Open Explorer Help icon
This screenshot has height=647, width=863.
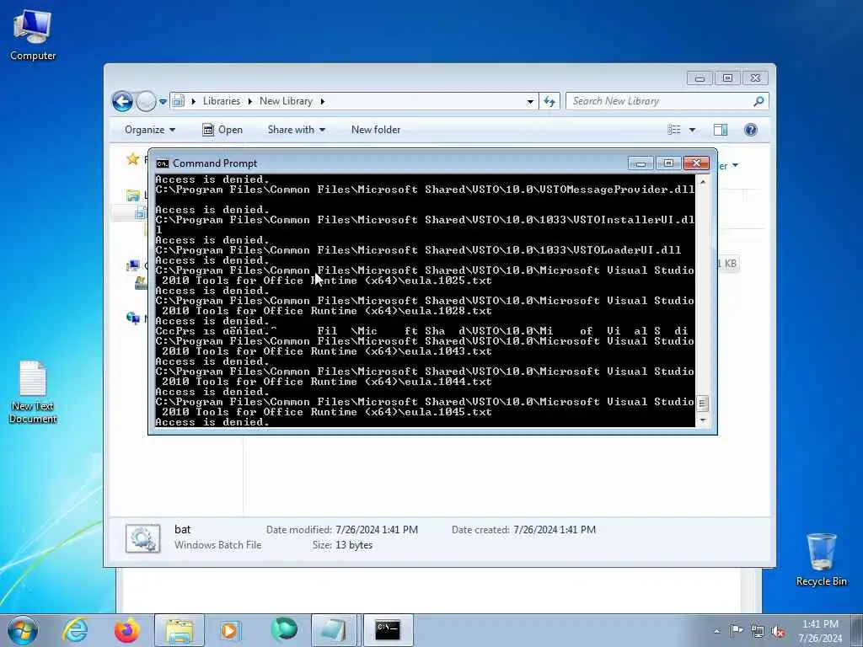click(x=751, y=130)
